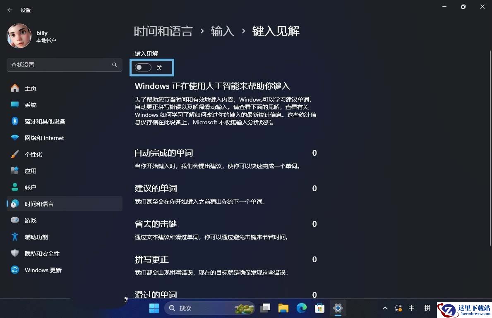Toggle the 键入见解 switch on
The image size is (492, 318).
click(143, 67)
